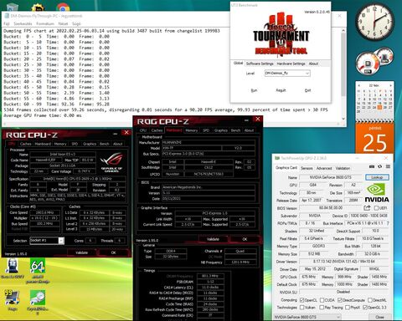402x321 pixels.
Task: Open the Súgó menu in Notepad
Action: click(x=76, y=23)
